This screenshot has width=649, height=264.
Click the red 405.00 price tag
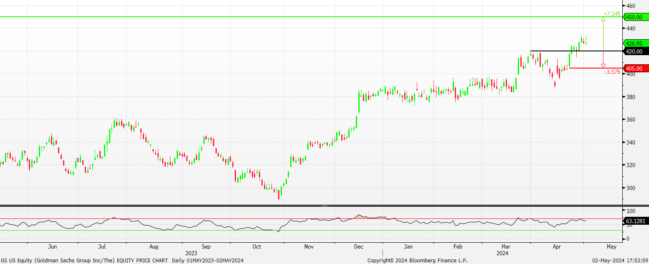click(636, 68)
